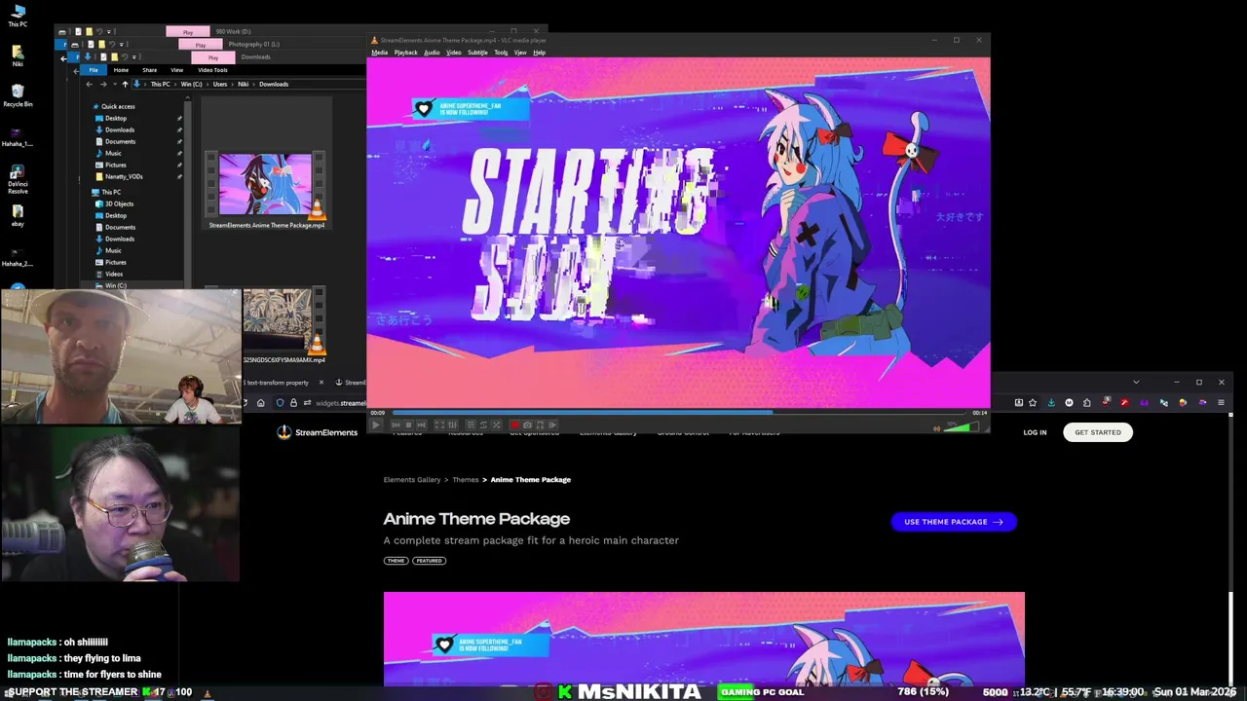Viewport: 1247px width, 701px height.
Task: Click Users in Explorer address breadcrumb
Action: [x=220, y=84]
